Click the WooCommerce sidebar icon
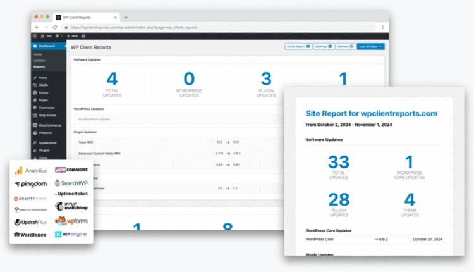474x272 pixels. (35, 125)
